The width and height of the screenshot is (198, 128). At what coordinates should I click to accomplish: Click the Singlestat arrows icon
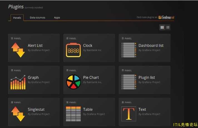click(x=18, y=114)
